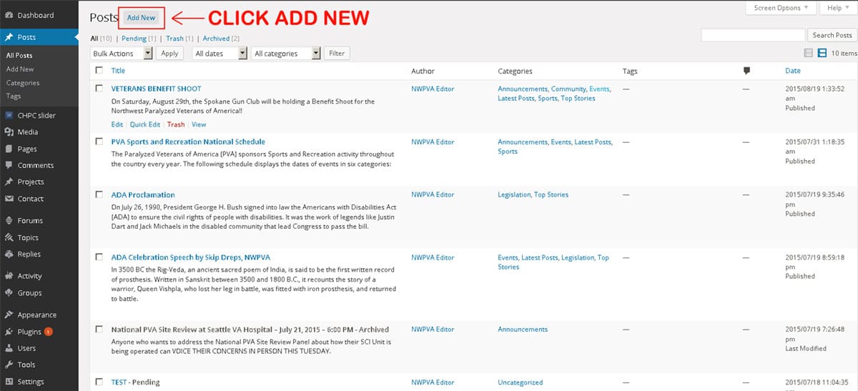Image resolution: width=858 pixels, height=391 pixels.
Task: Click the Apply button
Action: [x=169, y=54]
